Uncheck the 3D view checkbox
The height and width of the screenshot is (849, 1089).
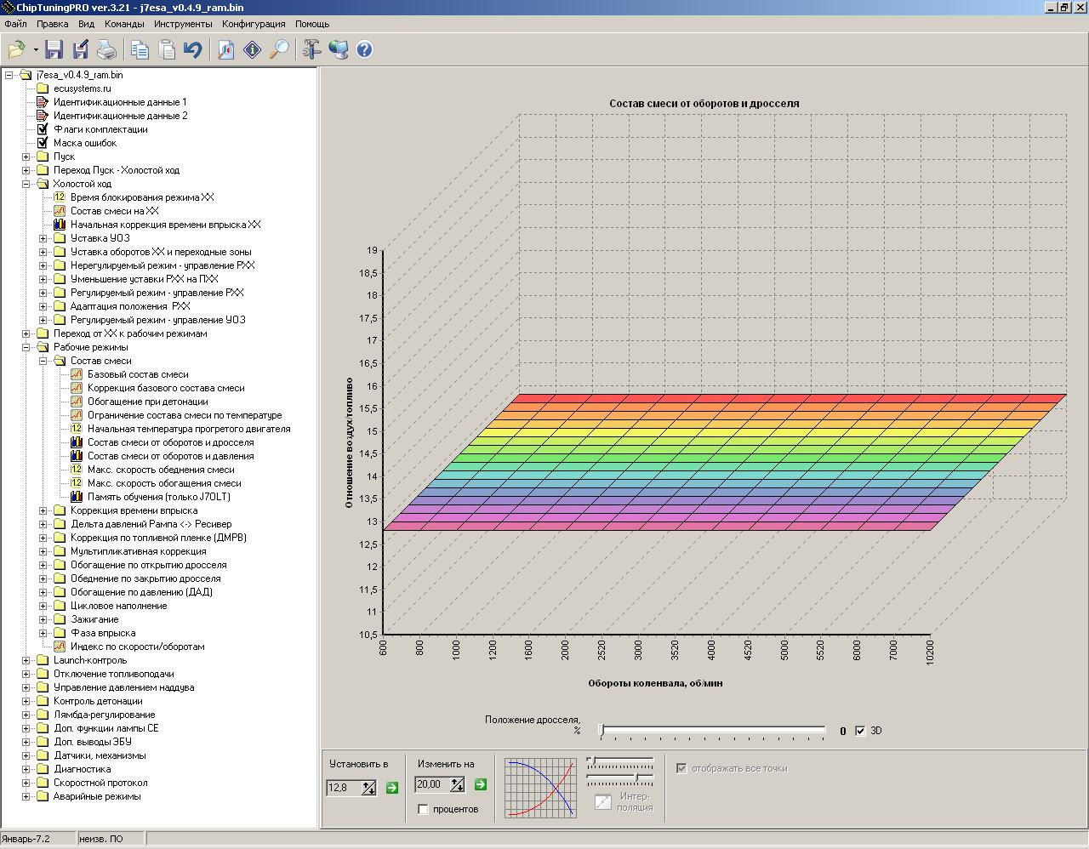pyautogui.click(x=860, y=731)
